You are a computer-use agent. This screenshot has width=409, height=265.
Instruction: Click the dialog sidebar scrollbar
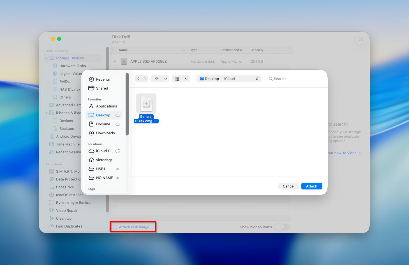click(127, 104)
